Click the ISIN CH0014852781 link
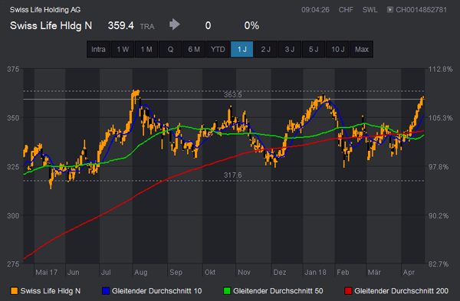Viewport: 460px width, 301px height. pyautogui.click(x=421, y=10)
